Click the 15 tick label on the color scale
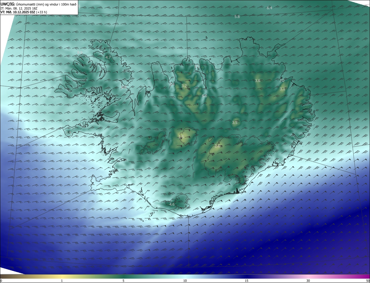This screenshot has height=283, width=370. tap(247, 281)
